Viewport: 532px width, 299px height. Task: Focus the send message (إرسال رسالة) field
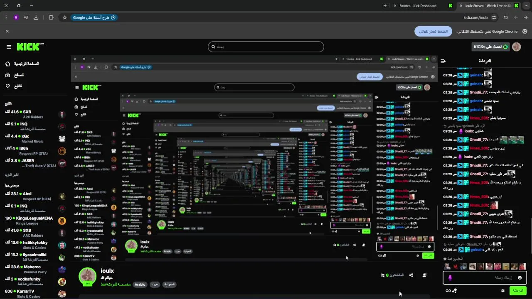pos(485,277)
